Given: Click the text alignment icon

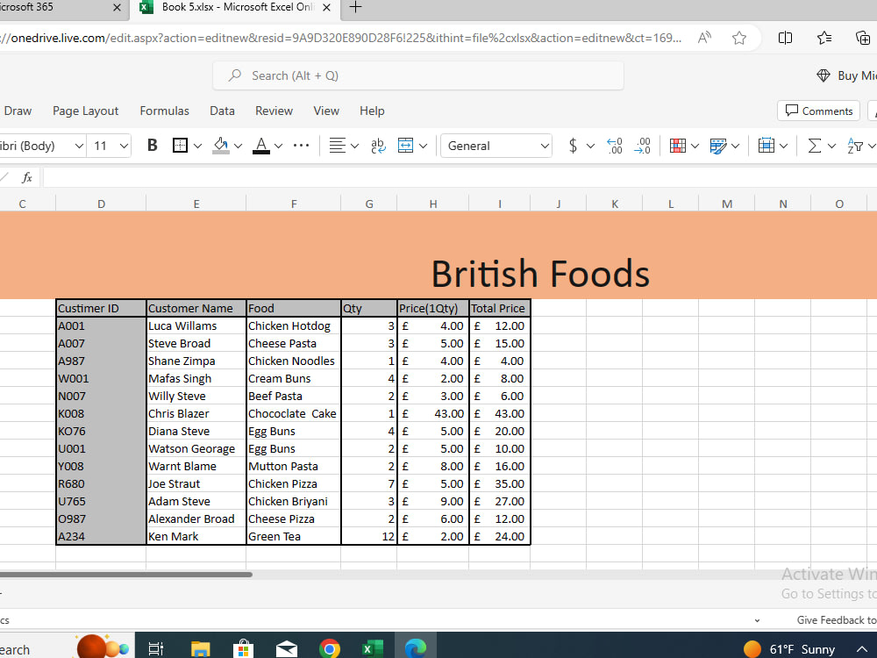Looking at the screenshot, I should 337,146.
